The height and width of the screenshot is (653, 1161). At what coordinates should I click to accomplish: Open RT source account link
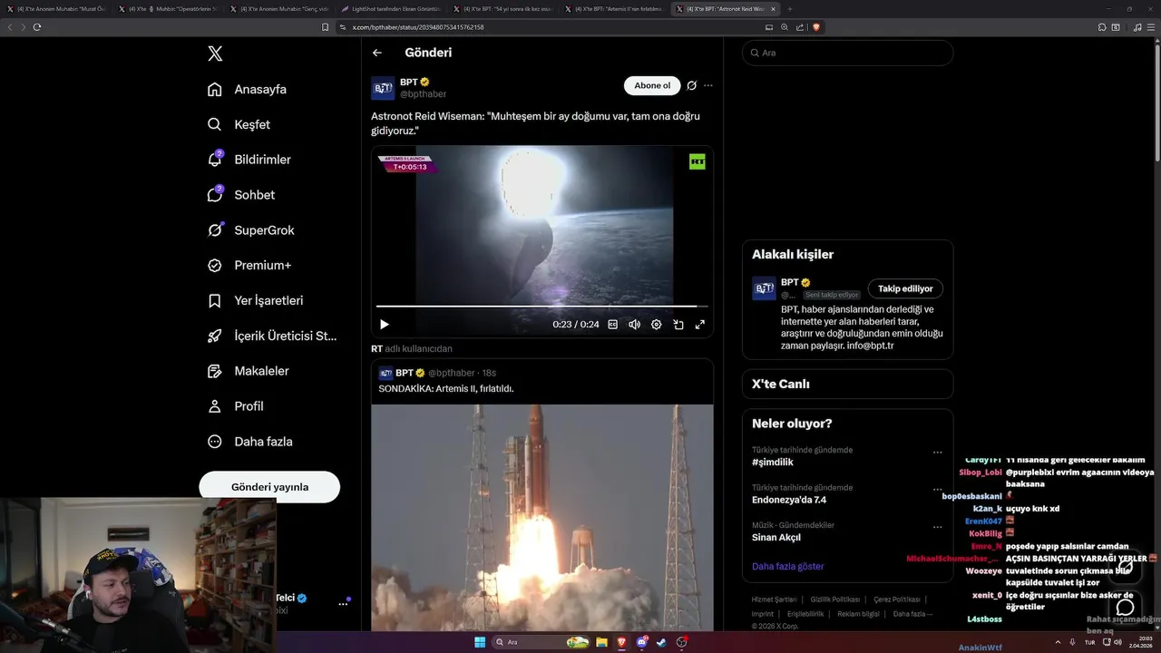(x=376, y=348)
